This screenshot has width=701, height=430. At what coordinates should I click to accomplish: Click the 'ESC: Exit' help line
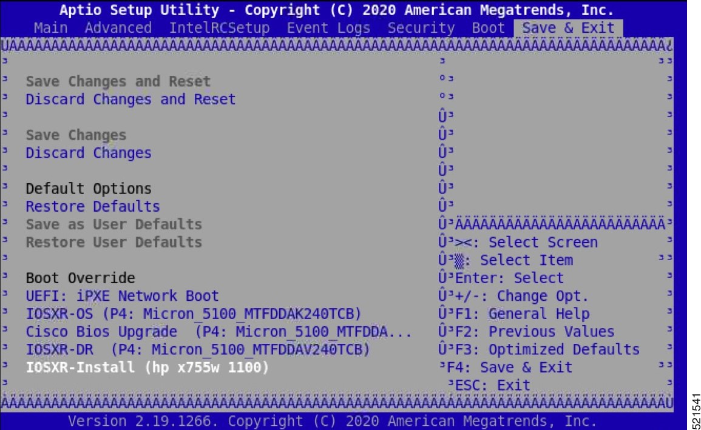493,385
